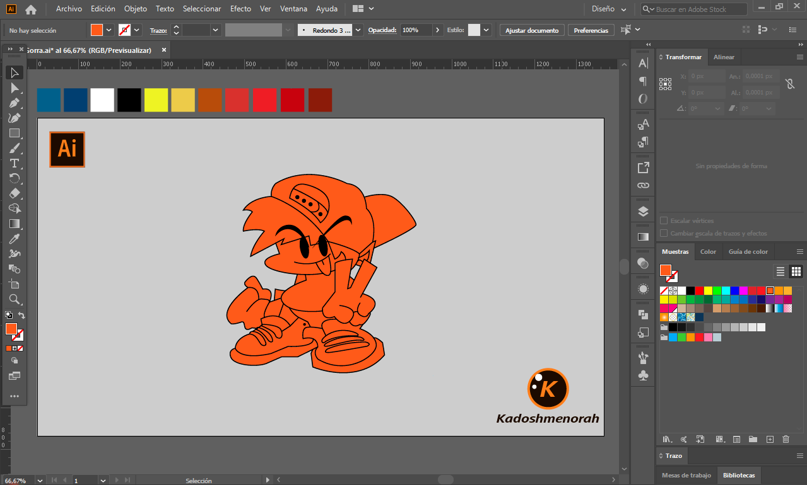The image size is (807, 485).
Task: Select the Paintbrush tool
Action: [15, 148]
